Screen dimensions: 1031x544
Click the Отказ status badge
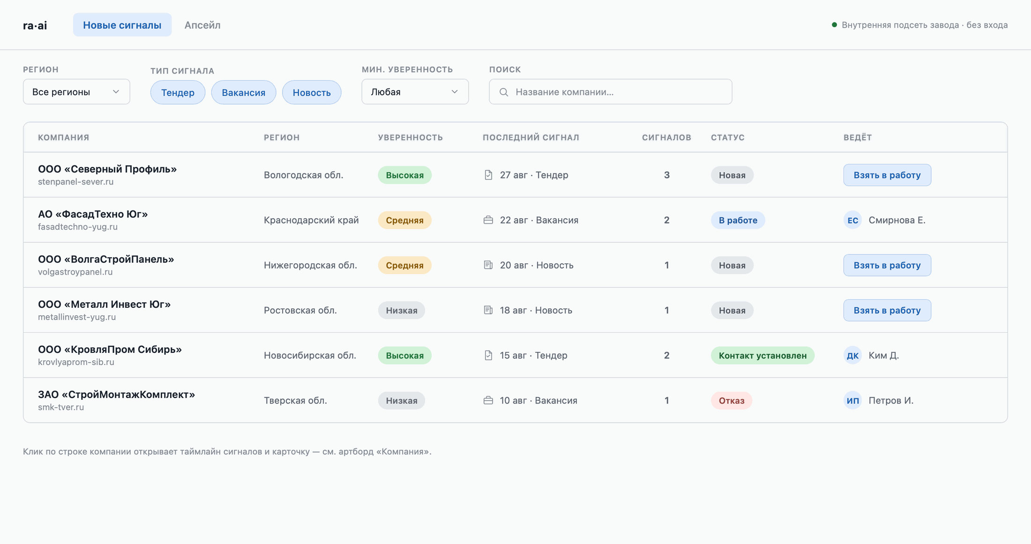click(731, 400)
